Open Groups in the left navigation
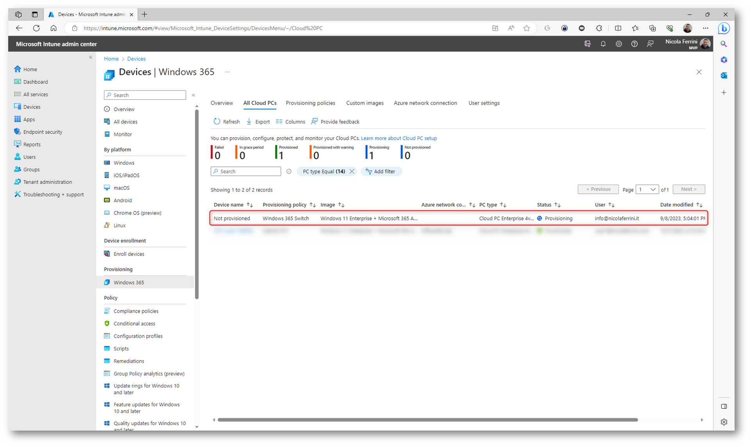The height and width of the screenshot is (447, 751). point(31,169)
